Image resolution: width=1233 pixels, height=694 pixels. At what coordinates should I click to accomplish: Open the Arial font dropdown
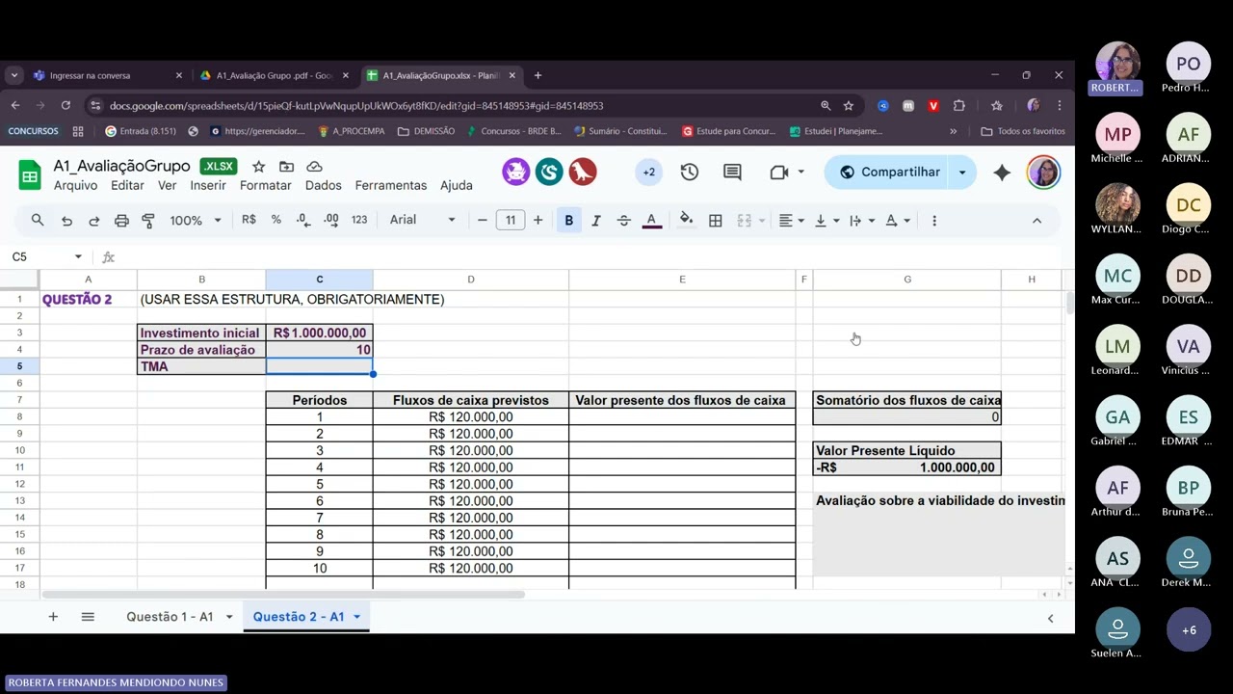click(x=422, y=220)
